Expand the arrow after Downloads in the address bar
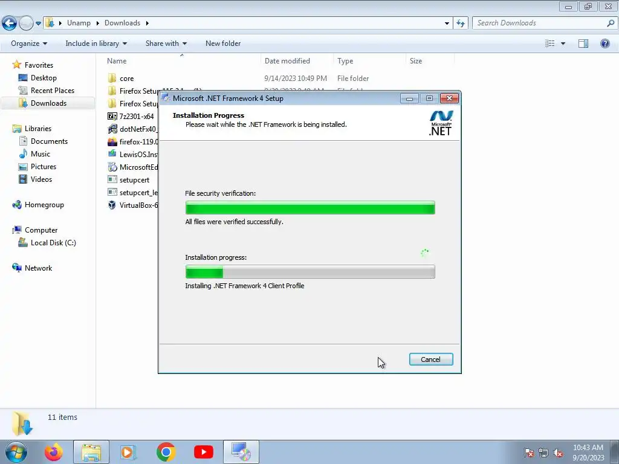 click(x=147, y=23)
